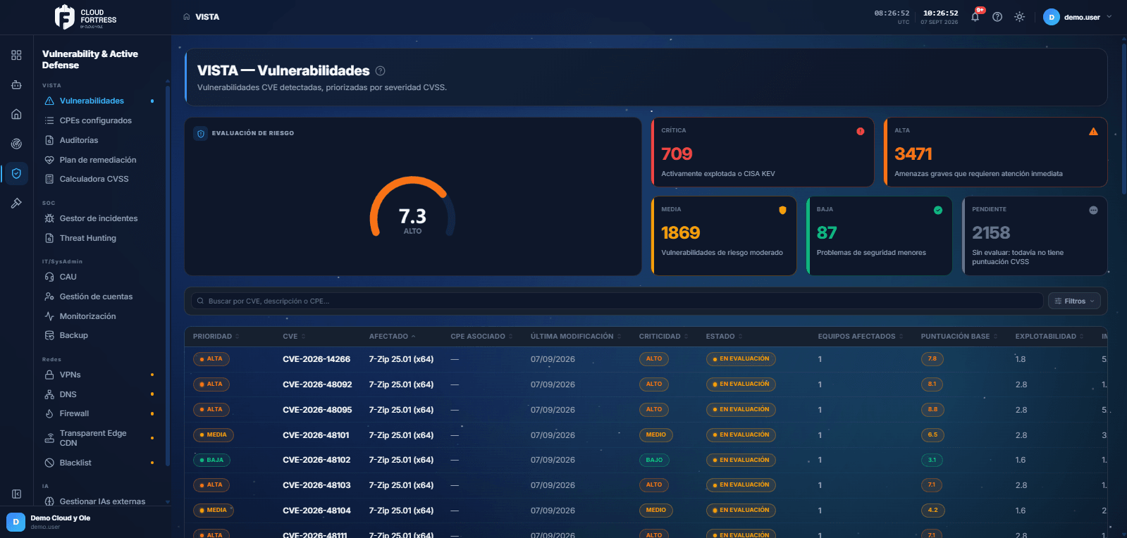Screen dimensions: 1127x538
Task: Click the sidebar vertical scrollbar
Action: pyautogui.click(x=167, y=275)
